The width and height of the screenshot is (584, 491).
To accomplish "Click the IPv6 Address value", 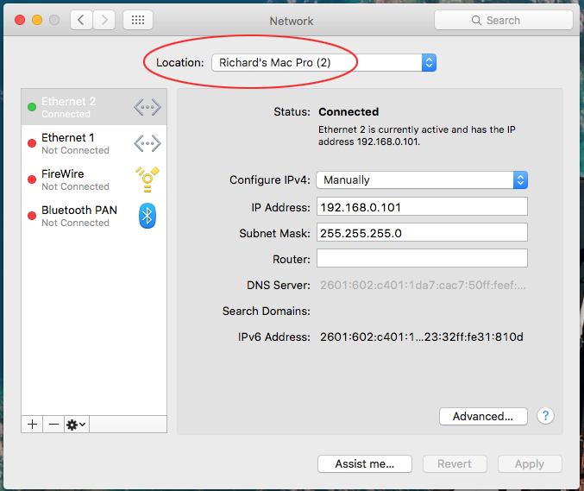I will pos(422,337).
